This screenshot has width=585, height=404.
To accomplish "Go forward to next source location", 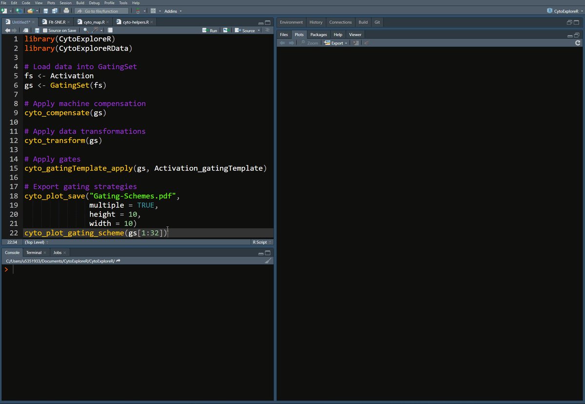I will (14, 30).
